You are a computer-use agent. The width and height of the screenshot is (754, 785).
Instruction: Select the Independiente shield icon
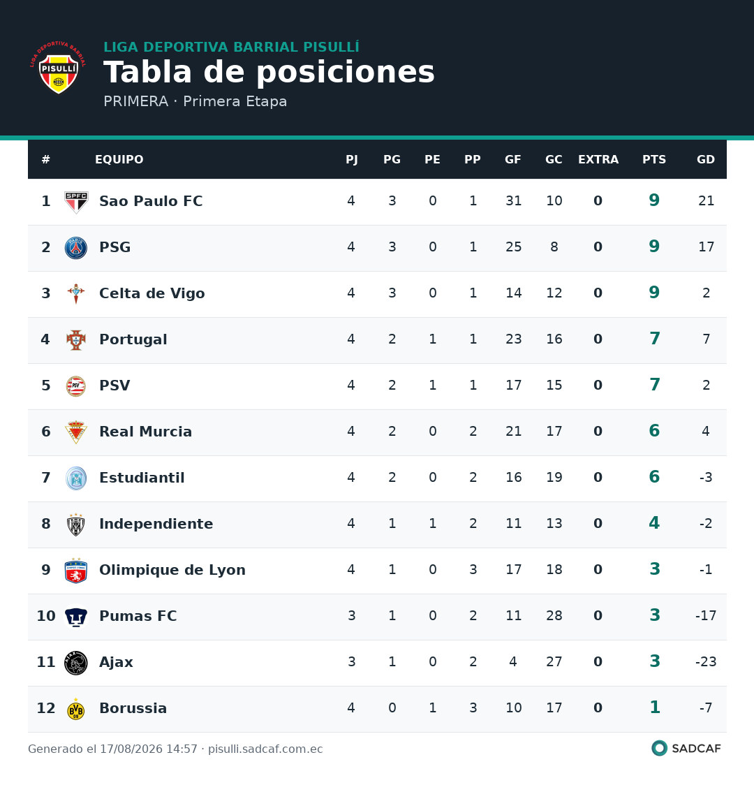point(76,524)
